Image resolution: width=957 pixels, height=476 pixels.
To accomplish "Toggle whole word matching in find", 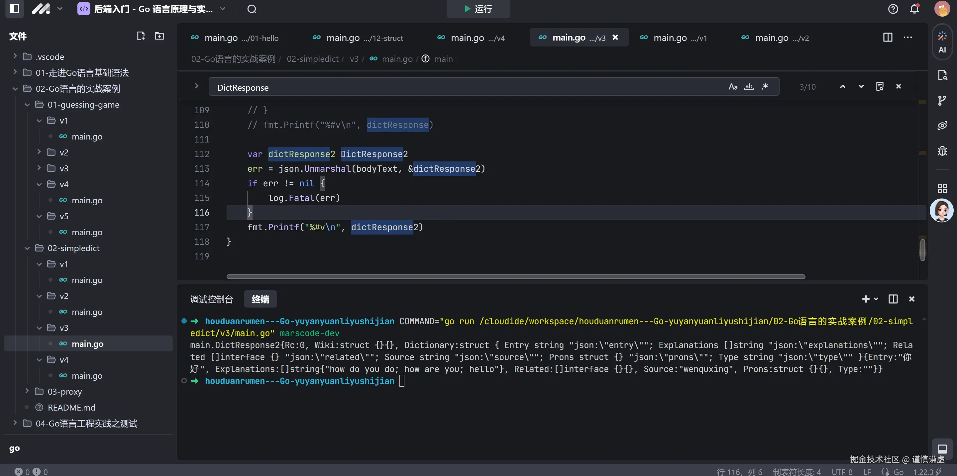I will coord(749,87).
